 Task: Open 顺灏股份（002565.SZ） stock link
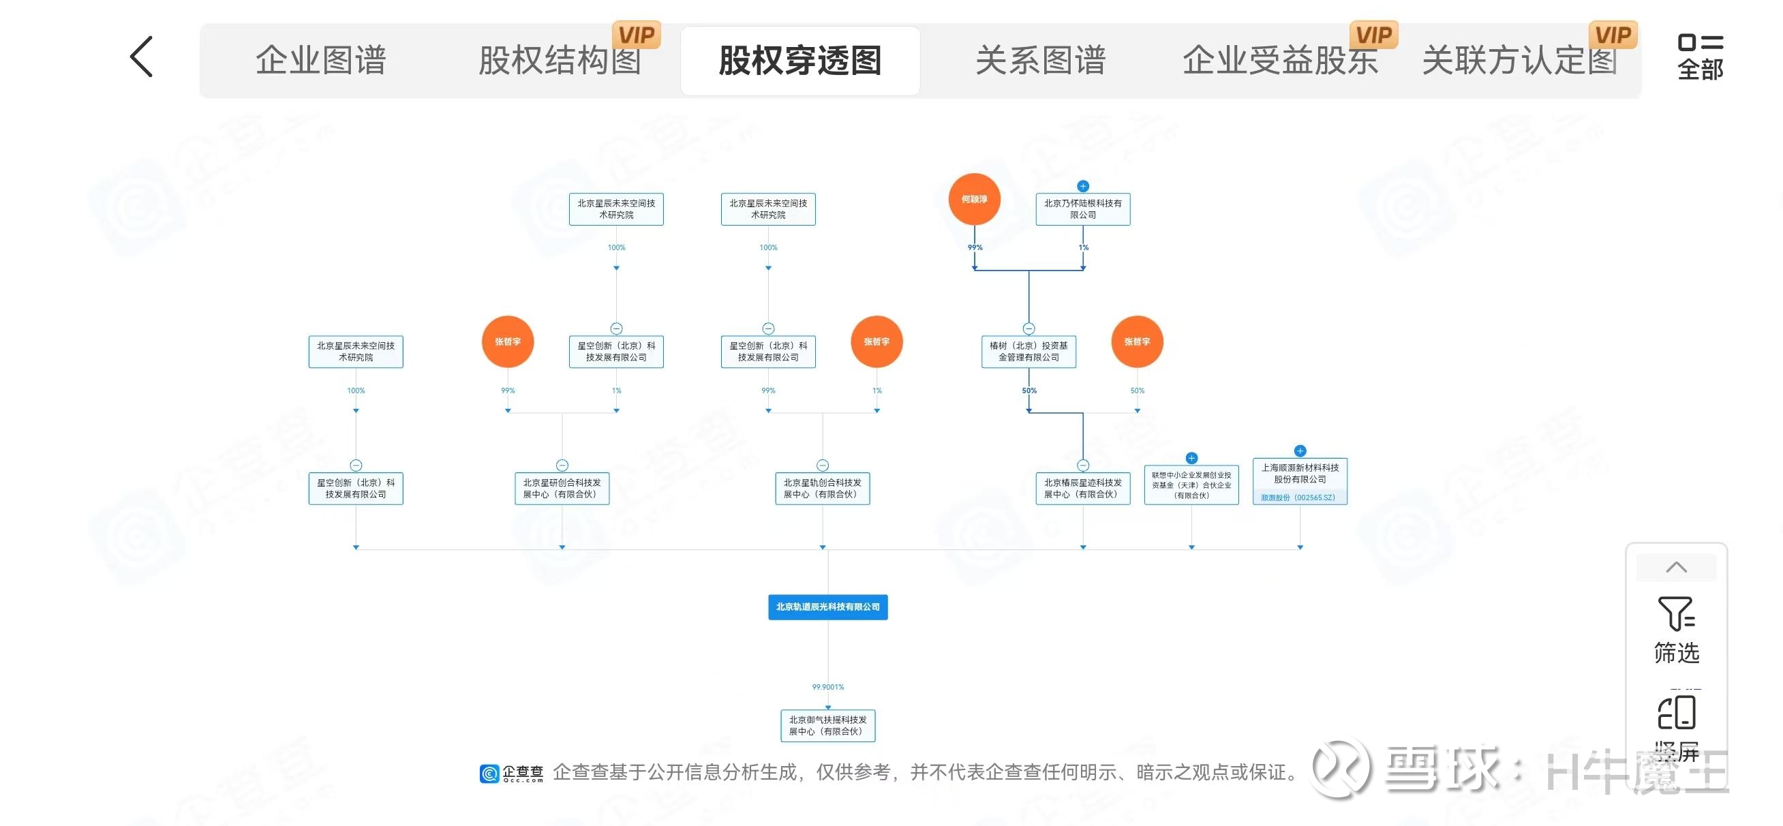click(x=1298, y=497)
